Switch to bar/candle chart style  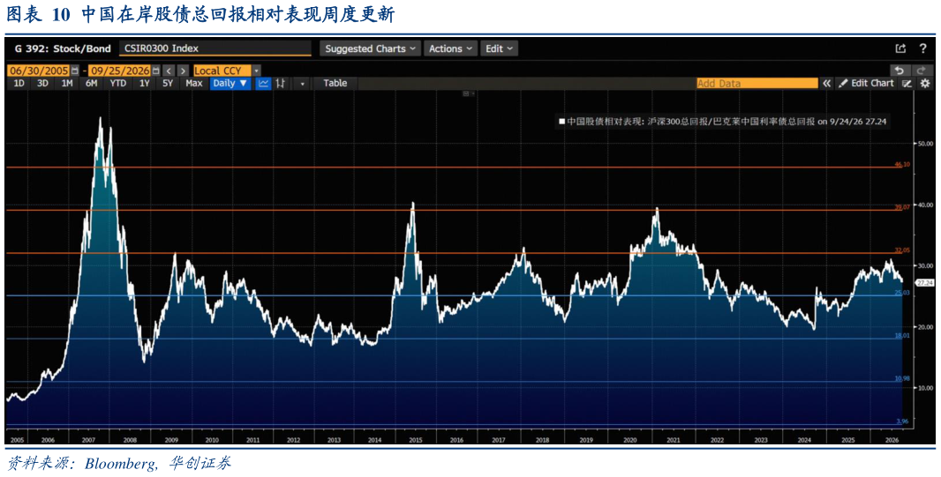tap(280, 83)
